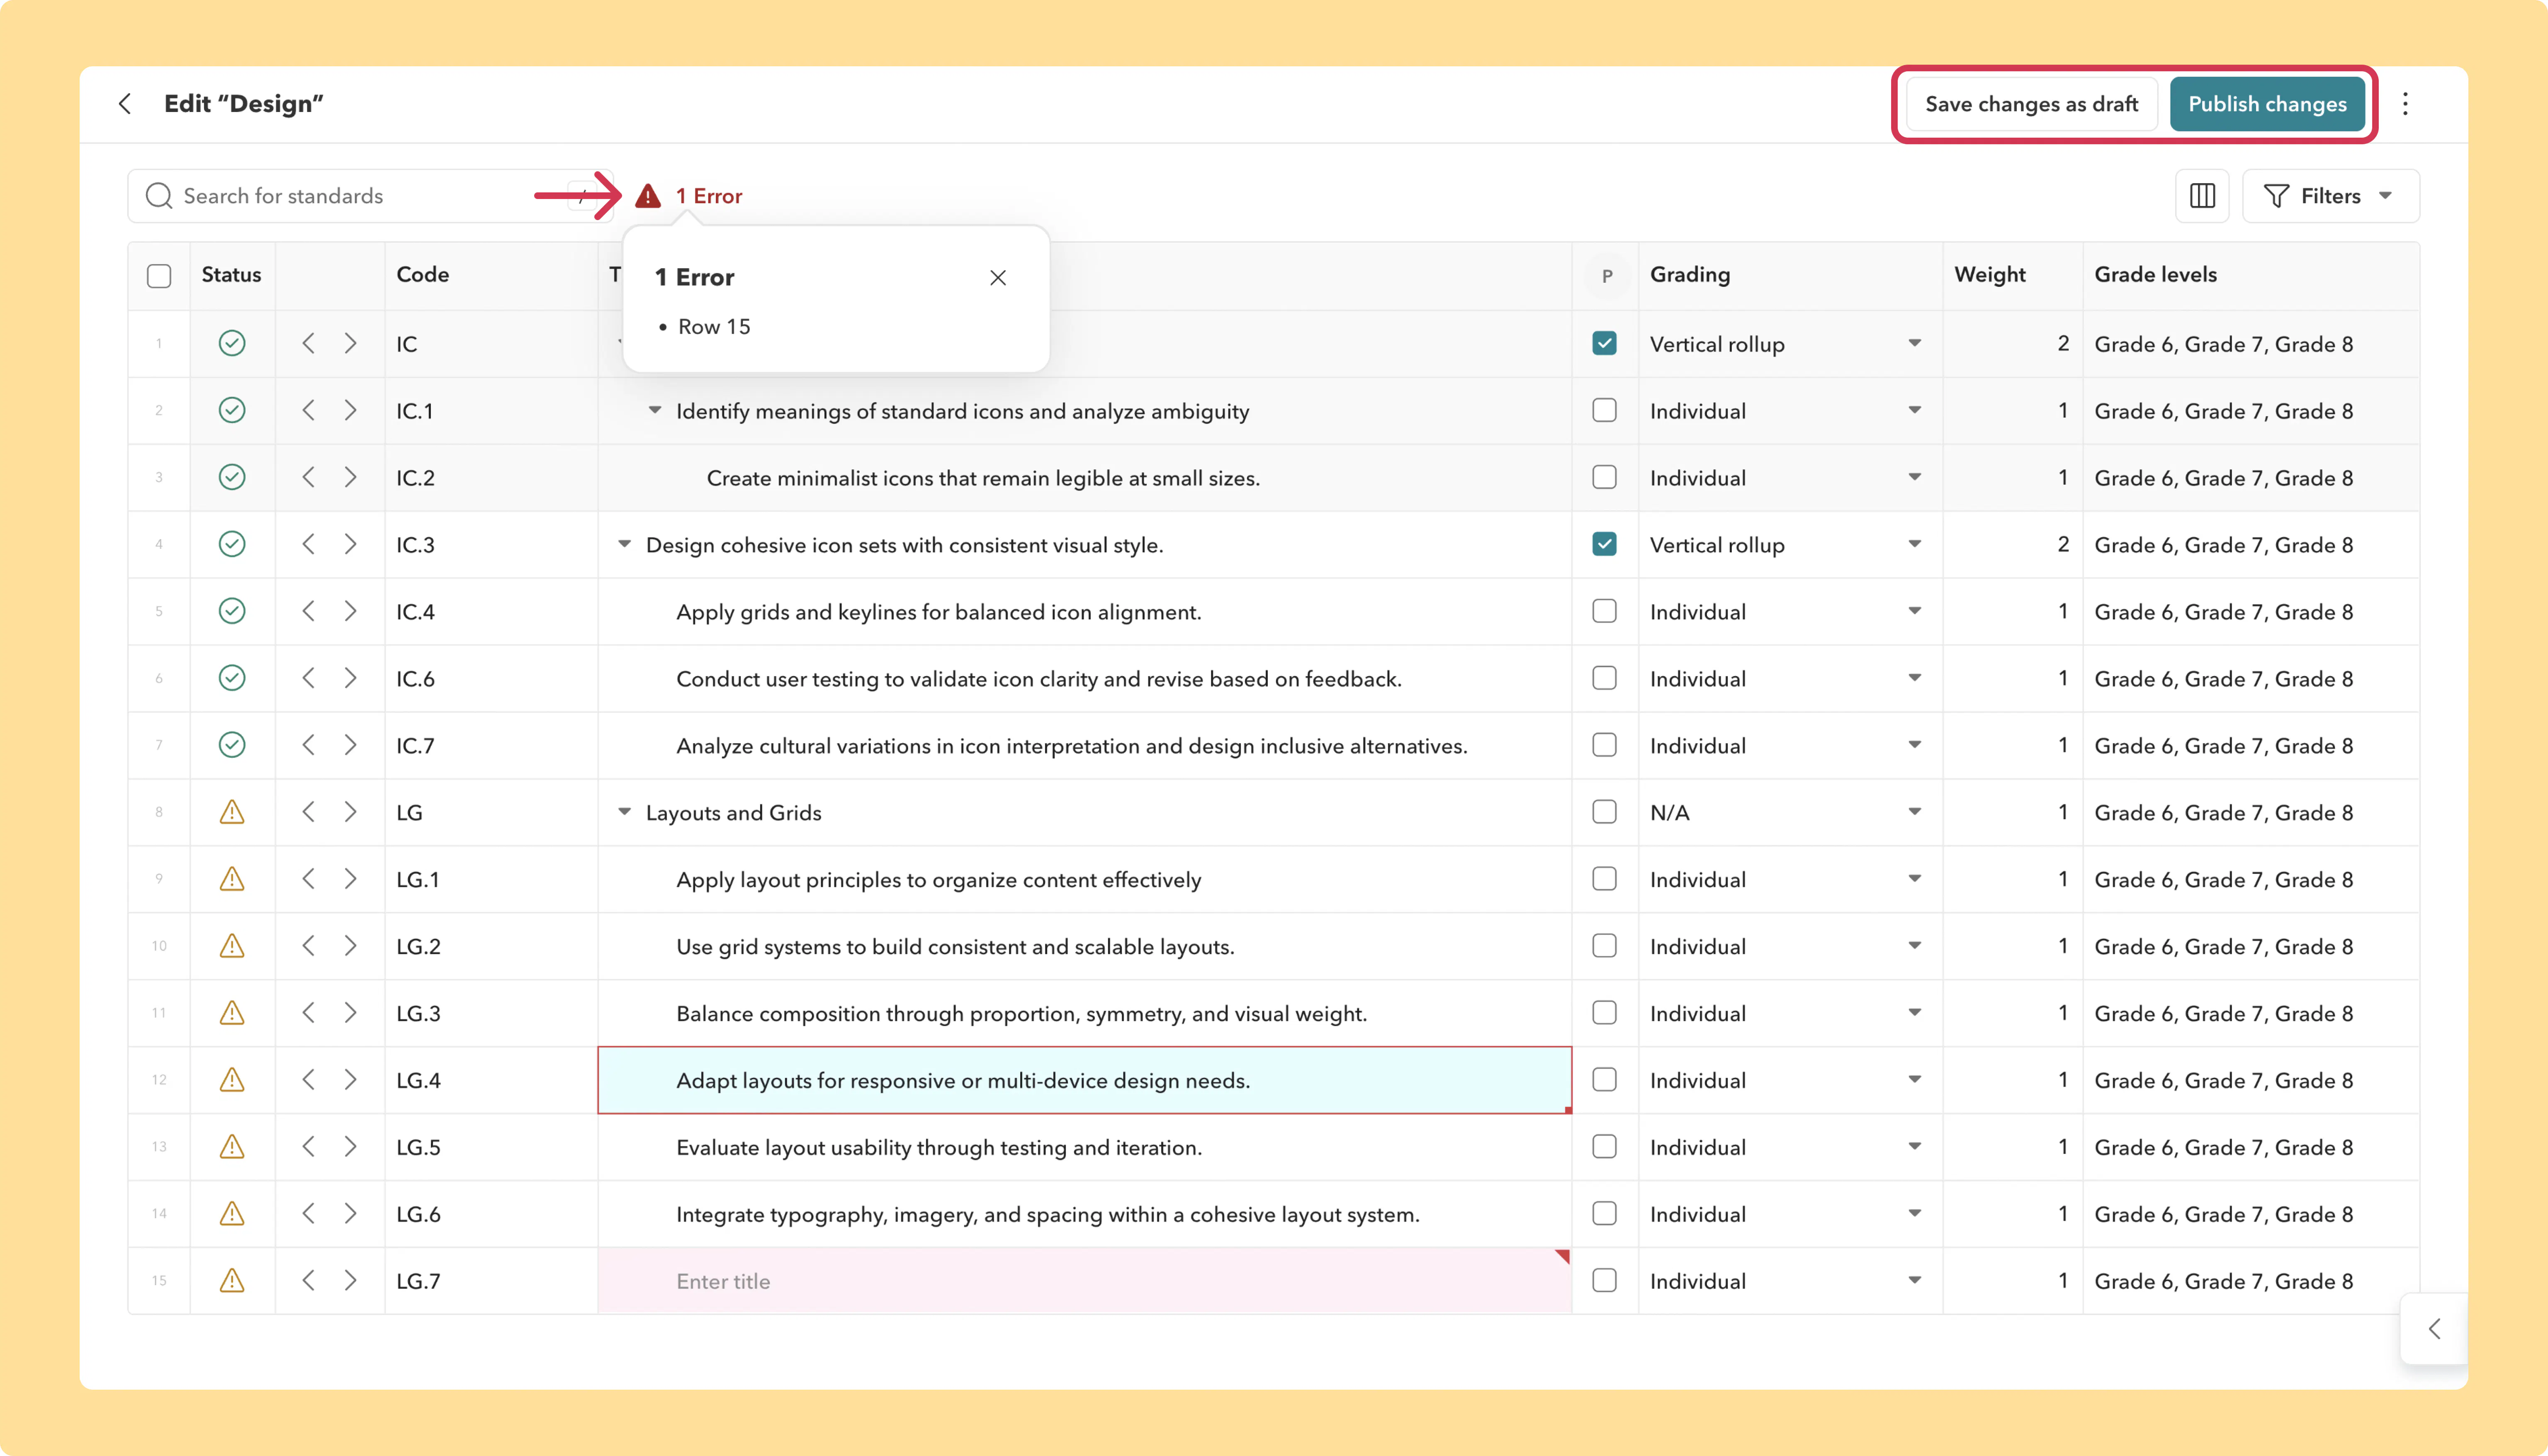Check the P checkbox for row IC.2
The width and height of the screenshot is (2548, 1456).
pos(1604,478)
